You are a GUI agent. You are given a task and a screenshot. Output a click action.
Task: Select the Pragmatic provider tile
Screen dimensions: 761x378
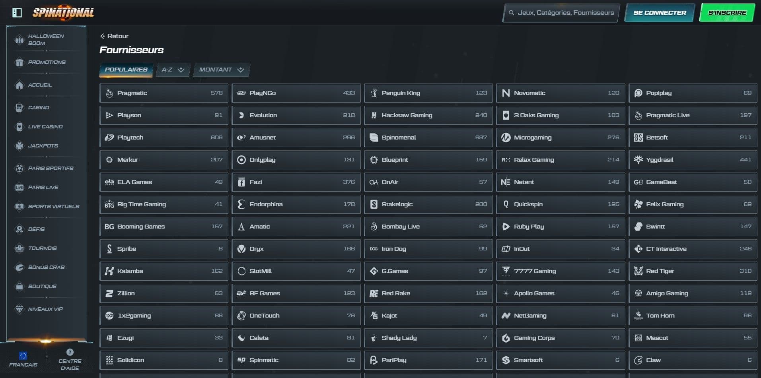click(x=164, y=93)
